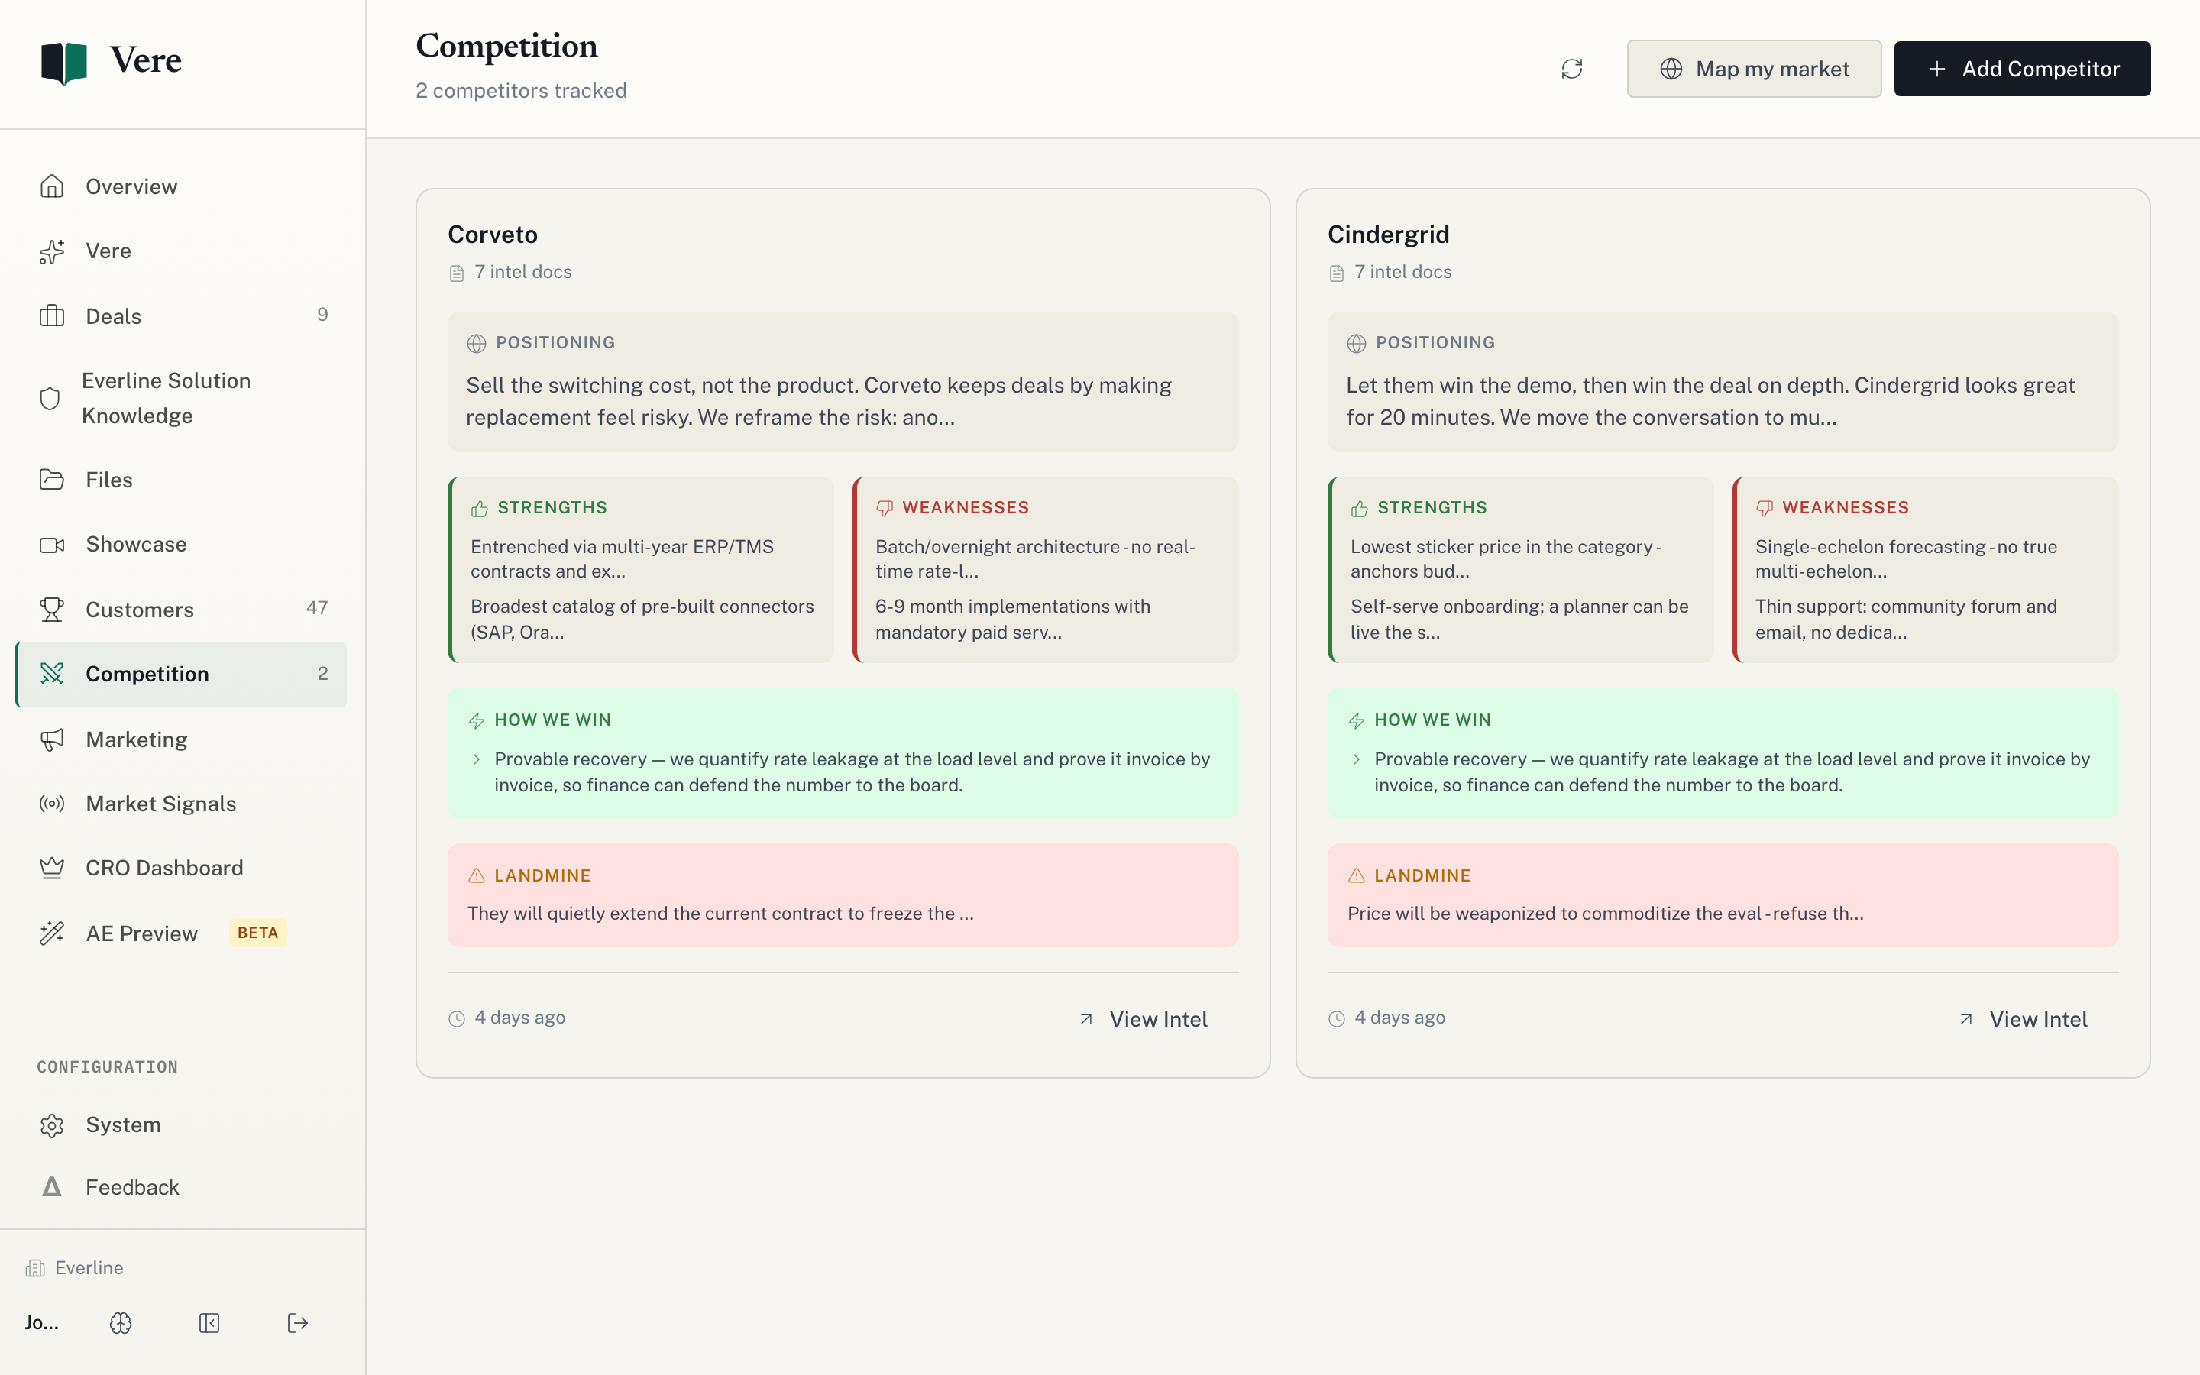Click '6-9 month implementations' weakness text
The height and width of the screenshot is (1375, 2200).
pyautogui.click(x=1013, y=620)
